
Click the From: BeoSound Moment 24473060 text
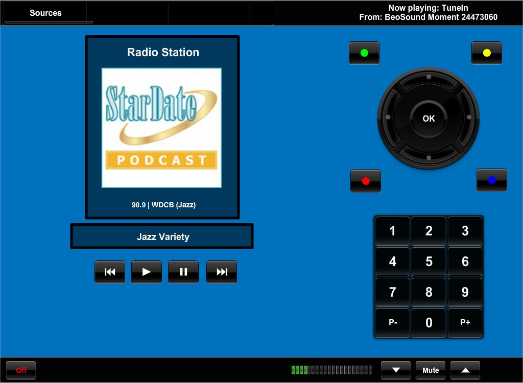coord(429,17)
